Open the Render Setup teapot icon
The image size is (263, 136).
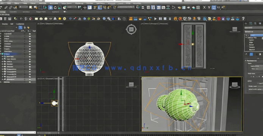point(179,7)
